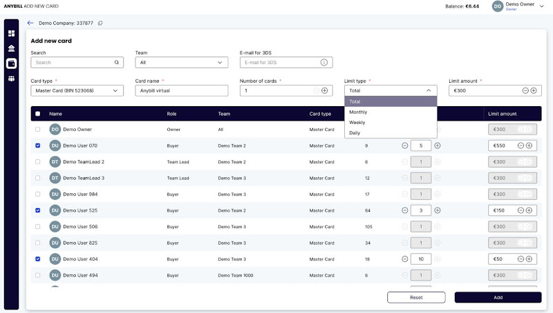Screen dimensions: 553x313
Task: Increase limit amount for Demo User 404
Action: [x=529, y=259]
